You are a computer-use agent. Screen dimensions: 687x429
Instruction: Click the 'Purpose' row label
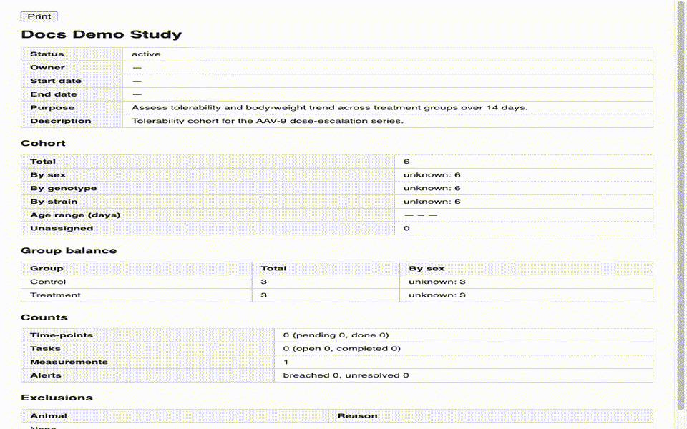[x=52, y=108]
